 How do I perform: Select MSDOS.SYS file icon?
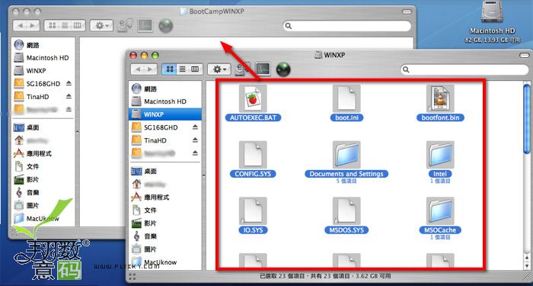(346, 210)
